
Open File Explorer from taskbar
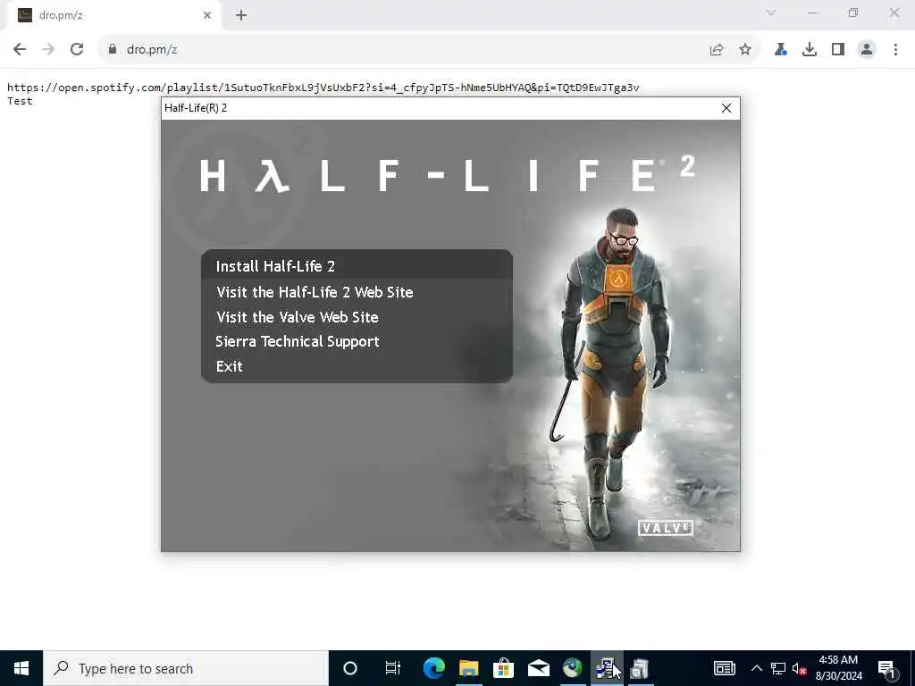coord(468,668)
